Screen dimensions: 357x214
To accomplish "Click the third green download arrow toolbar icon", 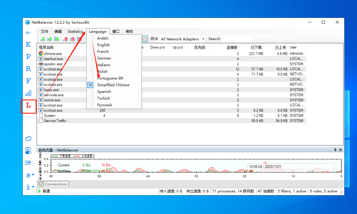I will click(56, 39).
